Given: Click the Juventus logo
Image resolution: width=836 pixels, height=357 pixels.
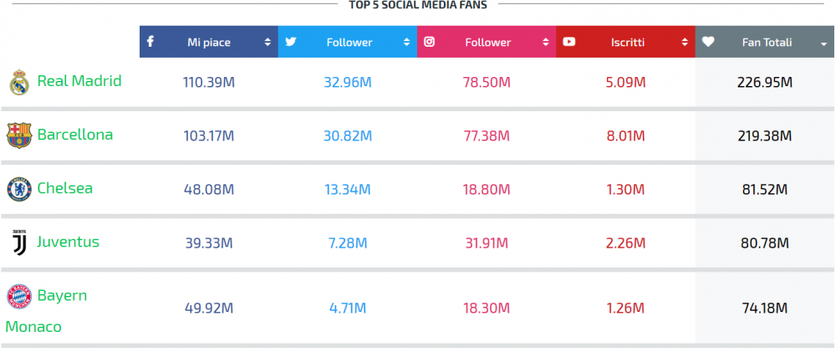Looking at the screenshot, I should point(19,242).
